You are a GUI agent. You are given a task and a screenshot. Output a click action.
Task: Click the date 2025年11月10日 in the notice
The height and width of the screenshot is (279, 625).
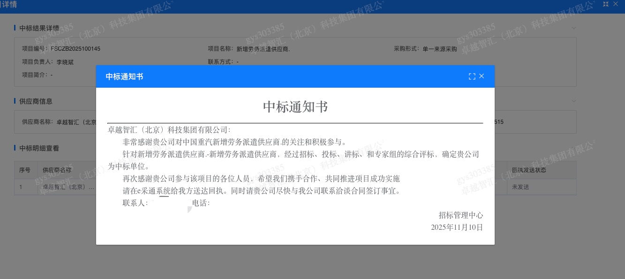click(x=457, y=227)
